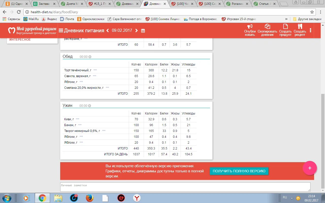
Task: Click the Ужин time 00:00
Action: (x=83, y=106)
